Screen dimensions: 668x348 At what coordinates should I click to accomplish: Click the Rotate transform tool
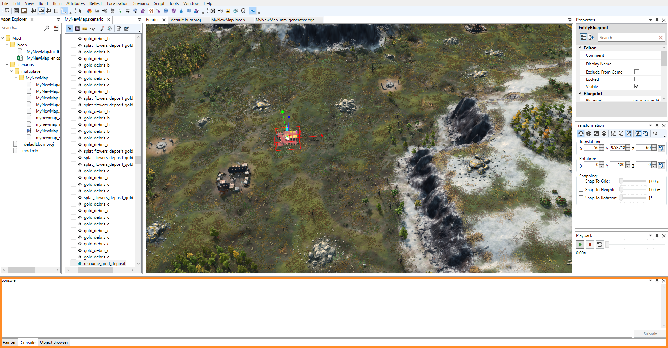click(x=589, y=133)
